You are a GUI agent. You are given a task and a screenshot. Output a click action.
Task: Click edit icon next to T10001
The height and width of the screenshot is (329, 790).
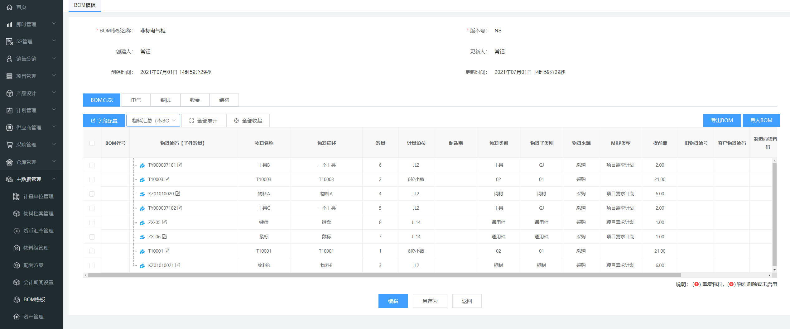pyautogui.click(x=167, y=251)
